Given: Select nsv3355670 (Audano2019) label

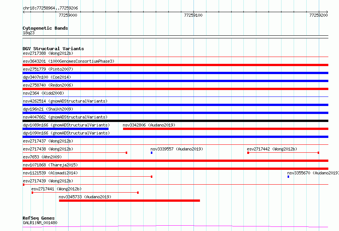Looking at the screenshot, I should pyautogui.click(x=313, y=173).
